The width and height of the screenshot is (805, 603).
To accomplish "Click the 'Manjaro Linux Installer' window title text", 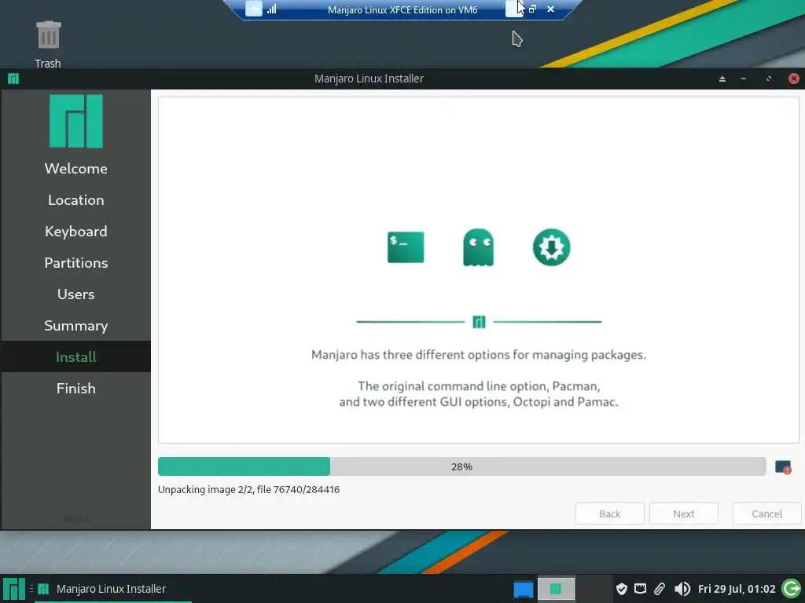I will pyautogui.click(x=369, y=79).
